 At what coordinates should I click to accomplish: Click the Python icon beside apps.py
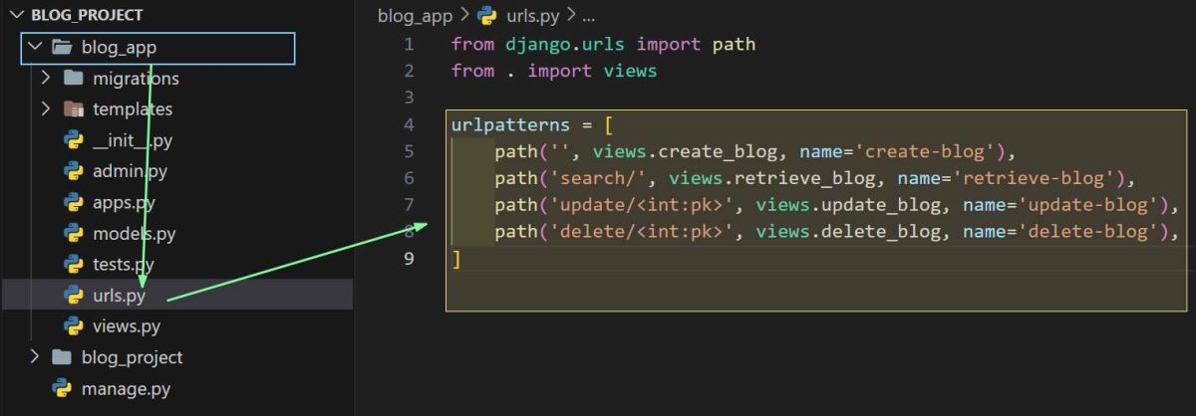tap(73, 202)
